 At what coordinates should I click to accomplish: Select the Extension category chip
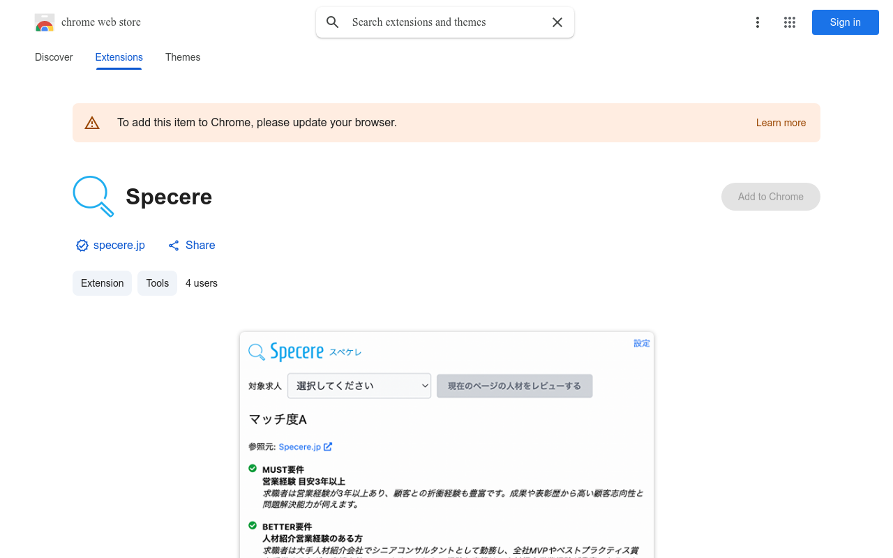pyautogui.click(x=102, y=283)
